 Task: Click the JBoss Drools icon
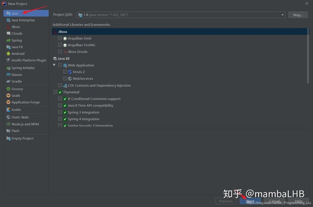[65, 52]
